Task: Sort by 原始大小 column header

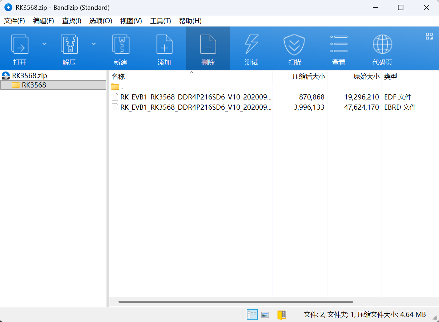Action: (366, 77)
